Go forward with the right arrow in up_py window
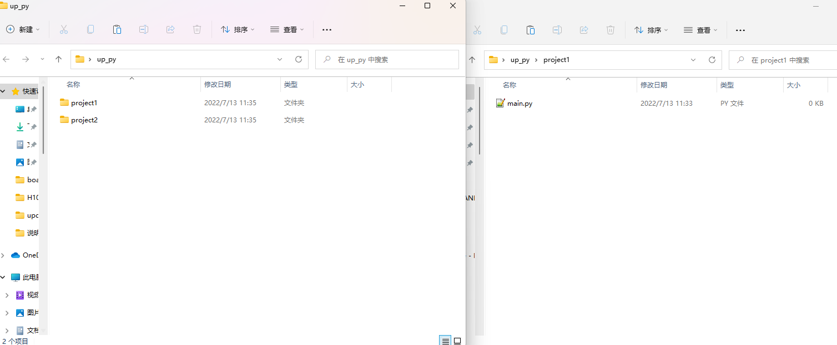Viewport: 837px width, 345px height. (x=26, y=59)
